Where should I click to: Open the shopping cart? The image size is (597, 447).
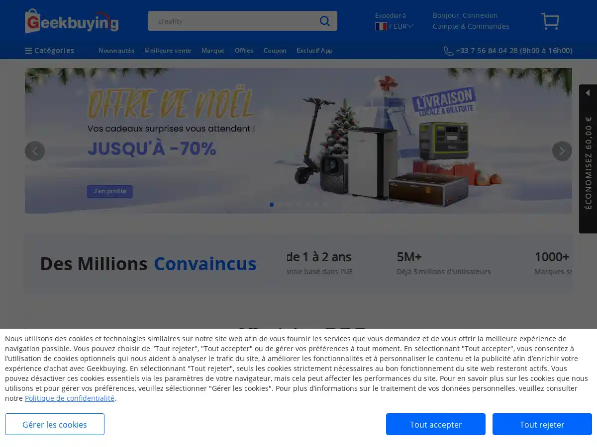[x=550, y=21]
